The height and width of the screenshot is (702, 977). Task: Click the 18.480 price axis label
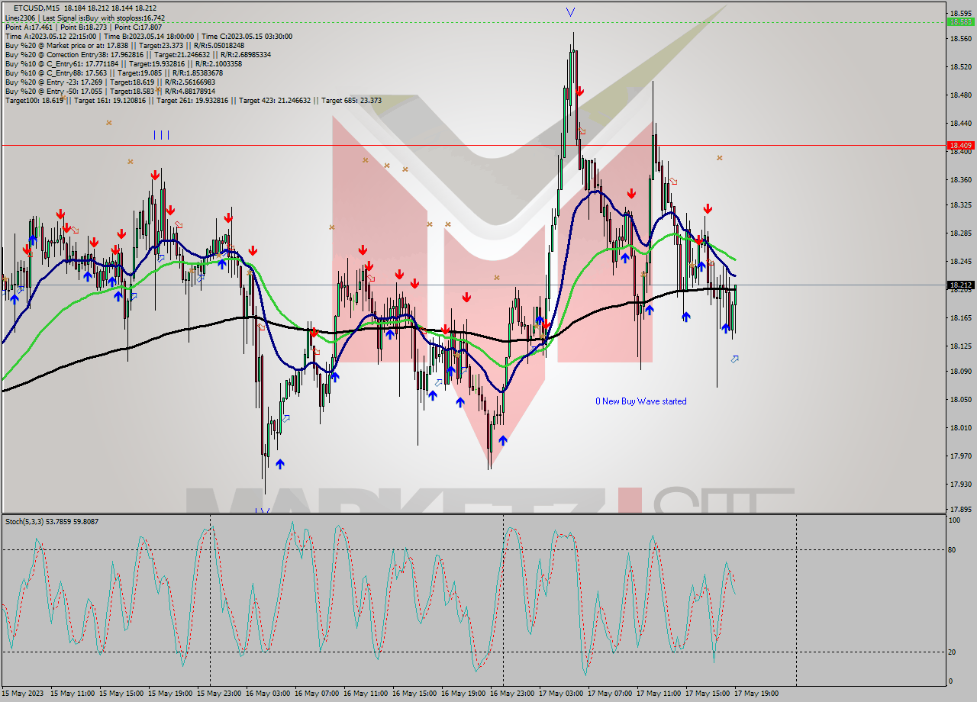[x=960, y=95]
